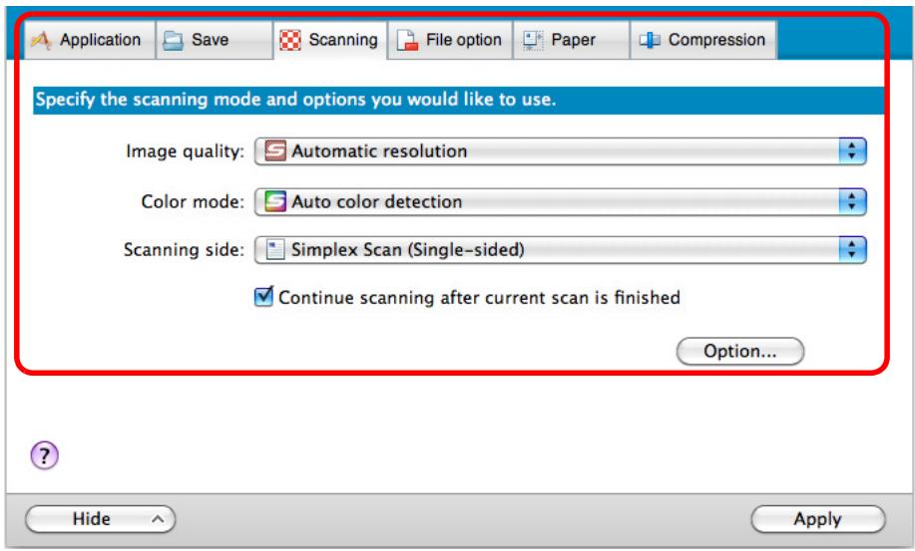Open the help question mark icon

44,455
